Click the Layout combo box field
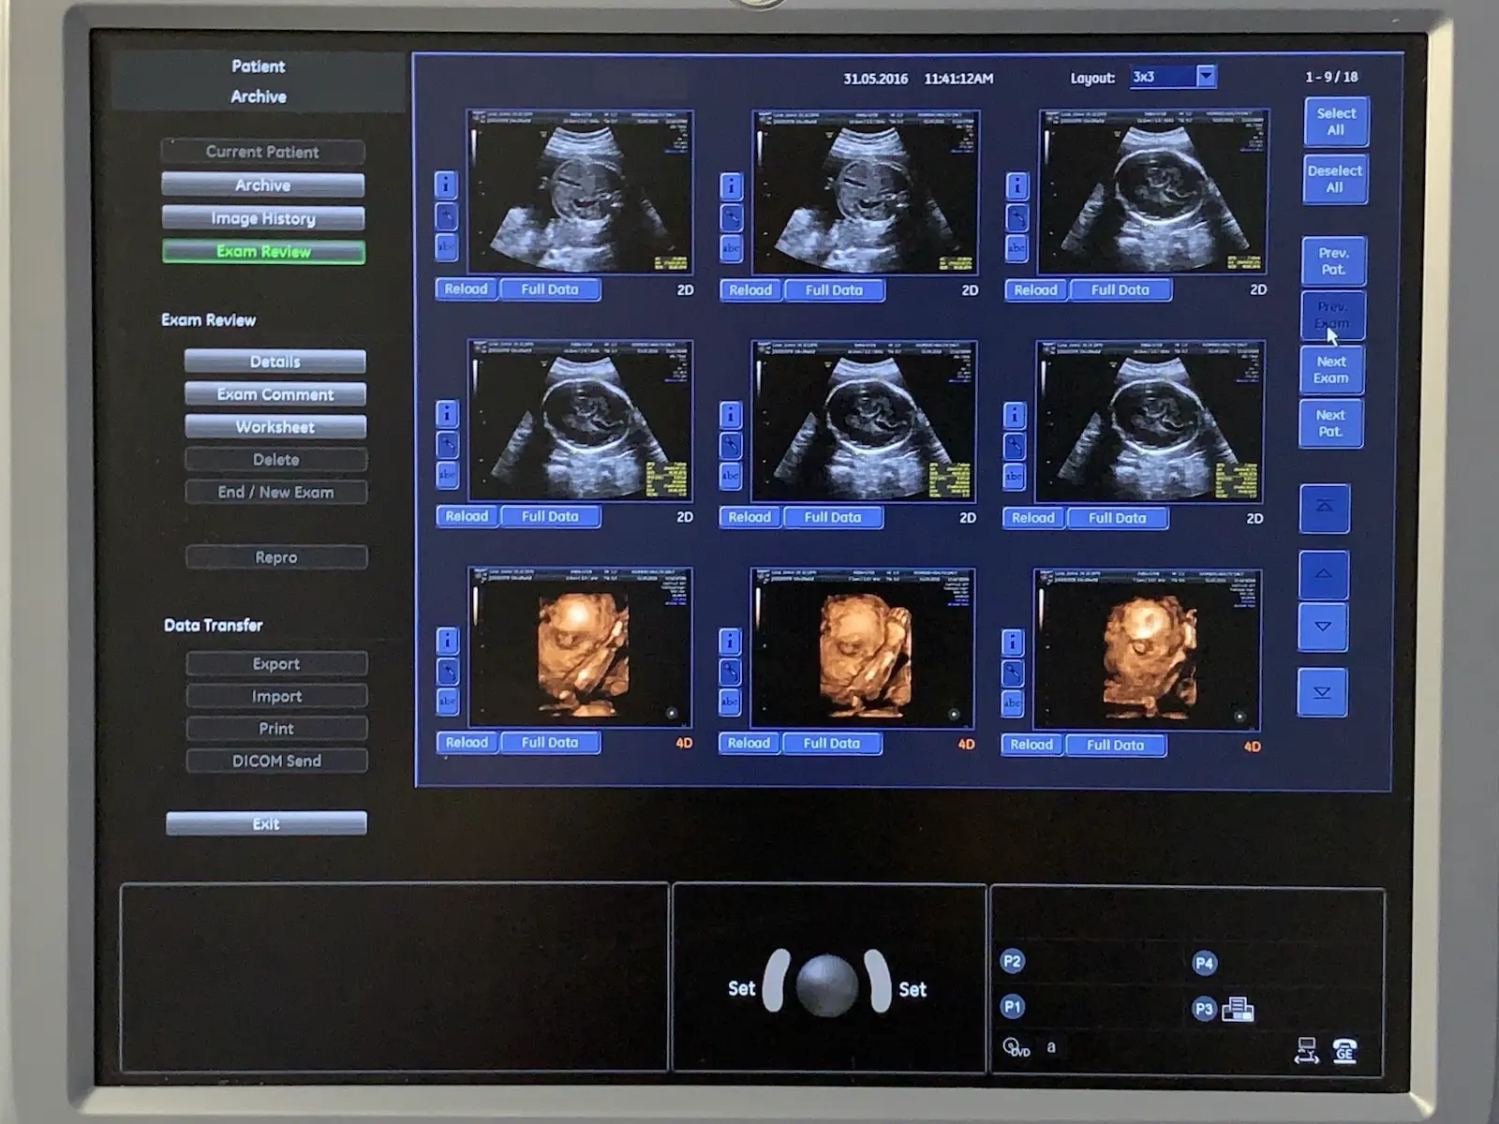1499x1124 pixels. click(1162, 77)
